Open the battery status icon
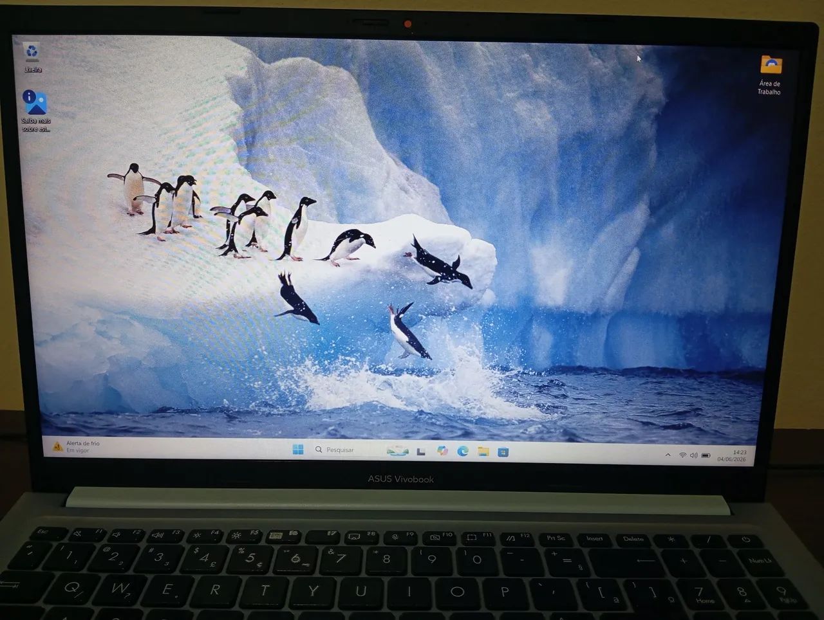Image resolution: width=824 pixels, height=620 pixels. click(706, 455)
